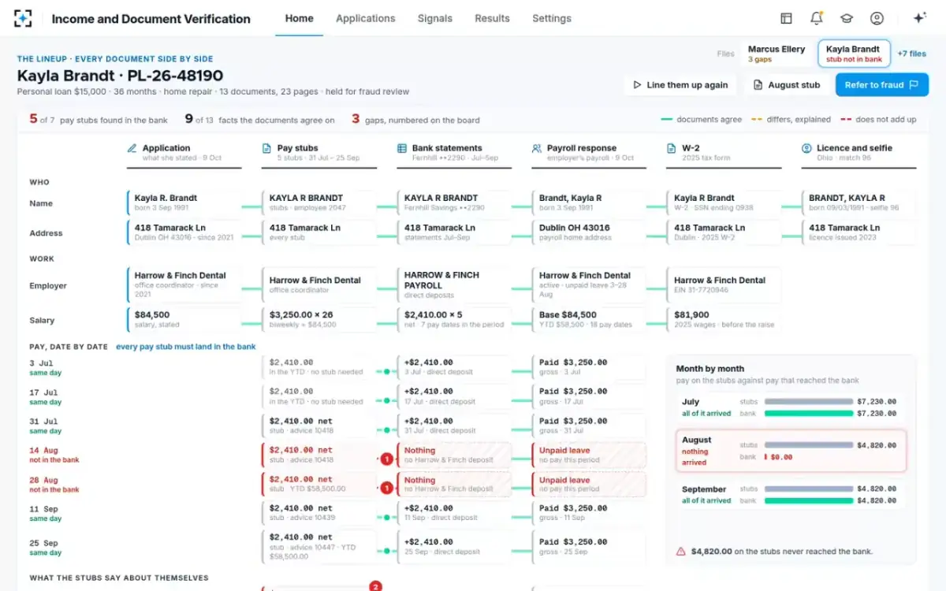Click the graduation cap learning icon

(x=847, y=18)
